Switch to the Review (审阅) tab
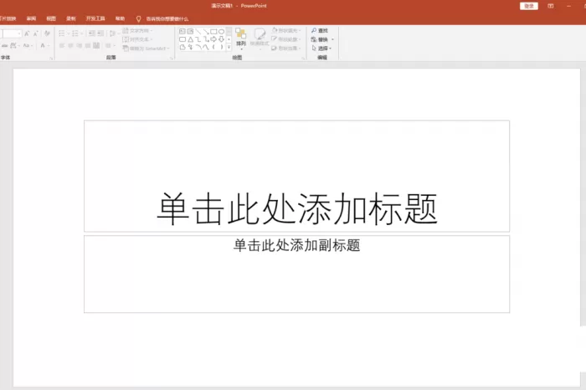 pyautogui.click(x=32, y=18)
